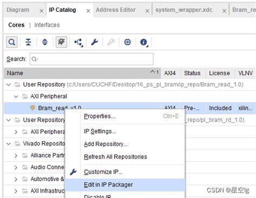Collapse the first User Repository node
This screenshot has height=198, width=256.
tap(9, 84)
